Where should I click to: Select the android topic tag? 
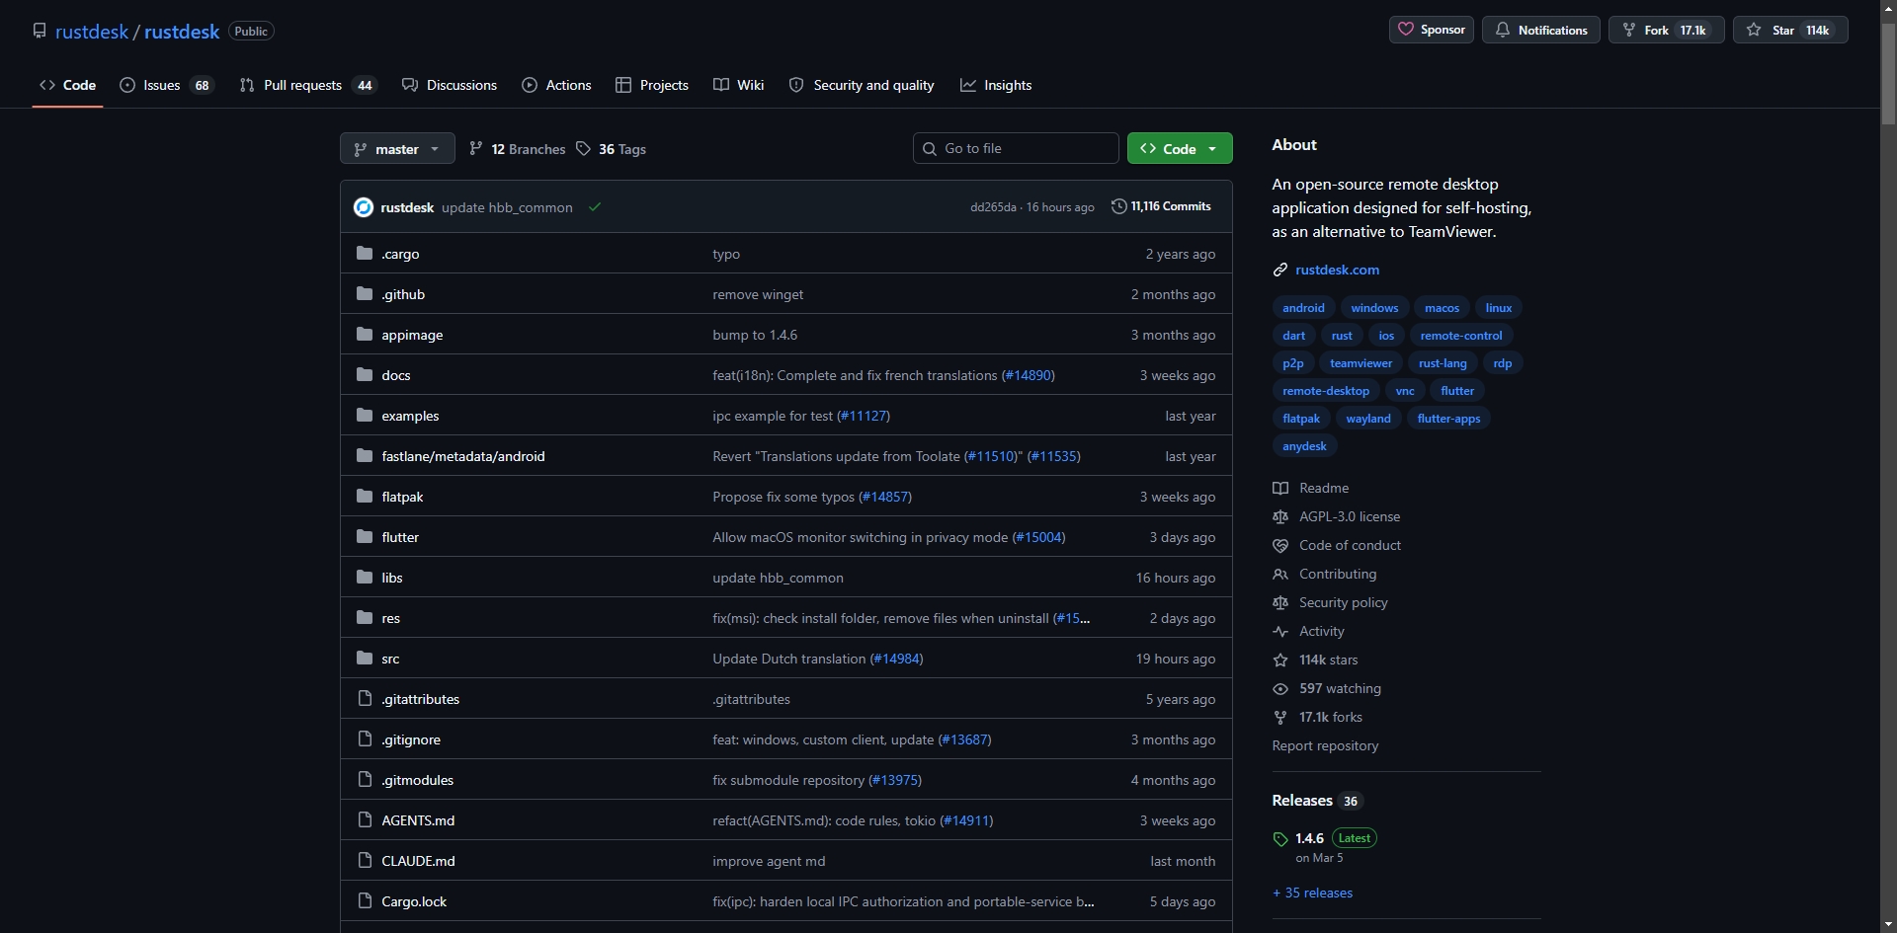pos(1303,308)
